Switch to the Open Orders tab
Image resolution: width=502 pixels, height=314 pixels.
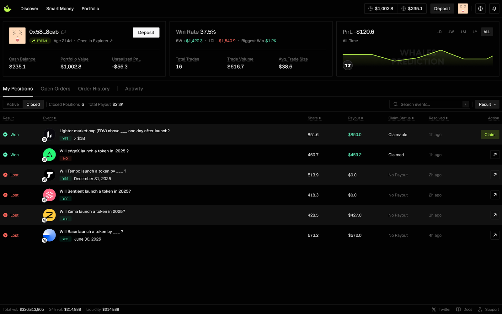[x=56, y=89]
